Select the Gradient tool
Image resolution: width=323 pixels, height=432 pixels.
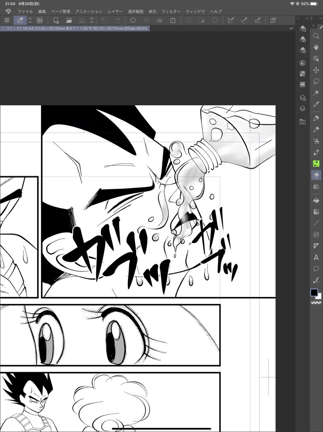point(316,212)
